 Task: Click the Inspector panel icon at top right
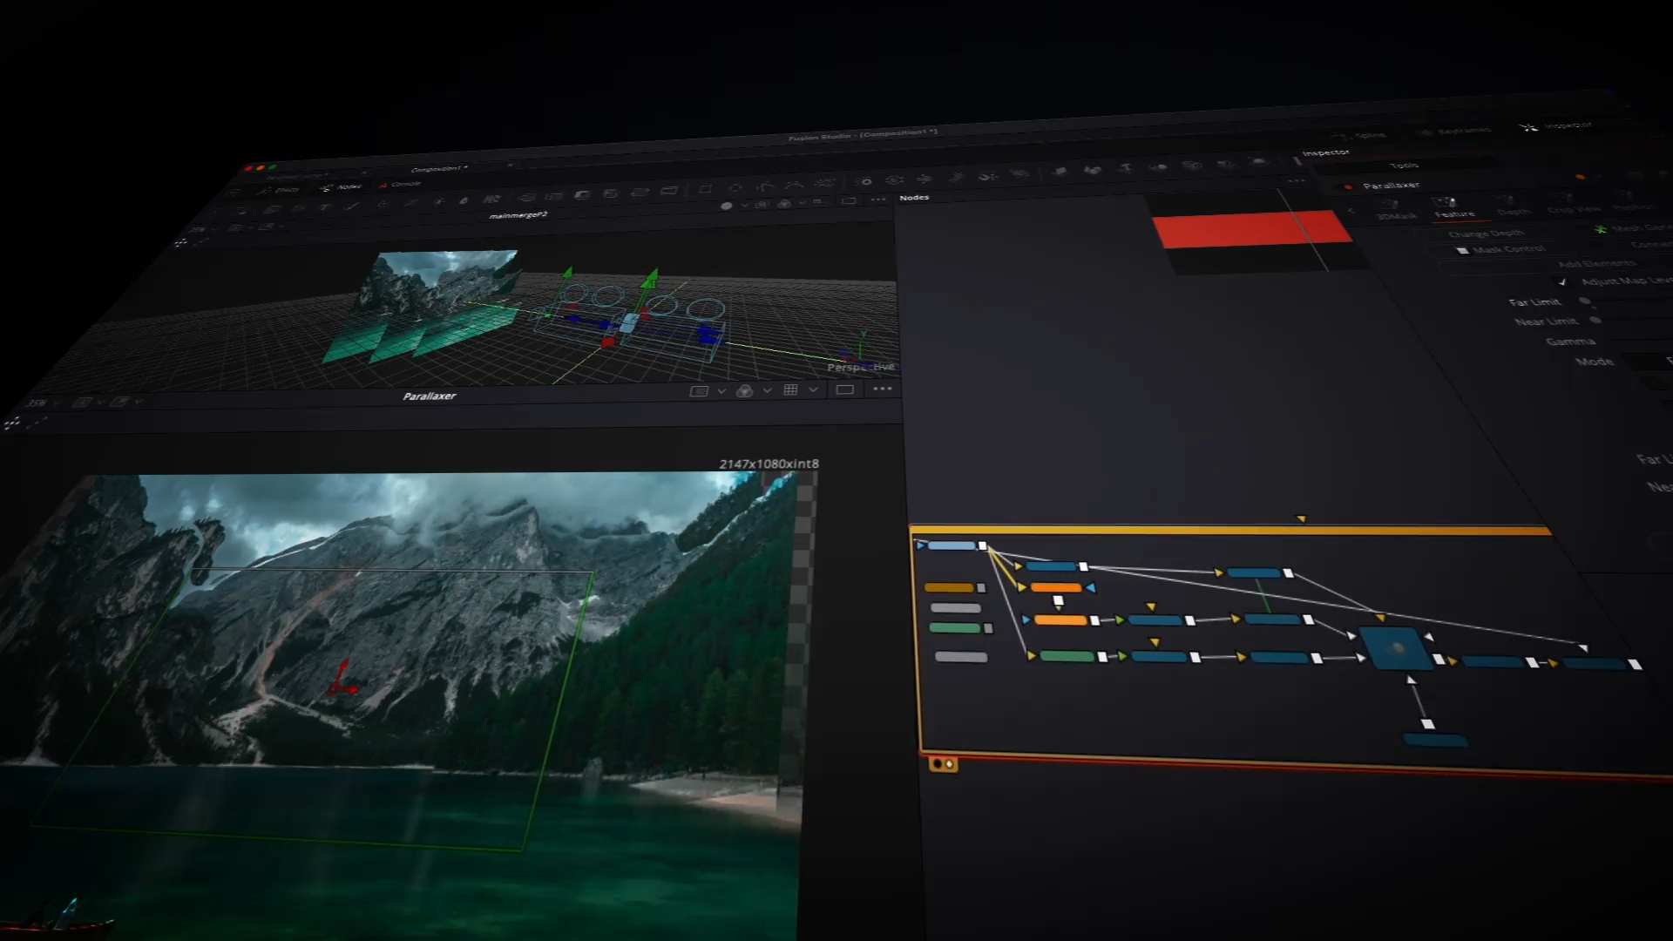1529,127
